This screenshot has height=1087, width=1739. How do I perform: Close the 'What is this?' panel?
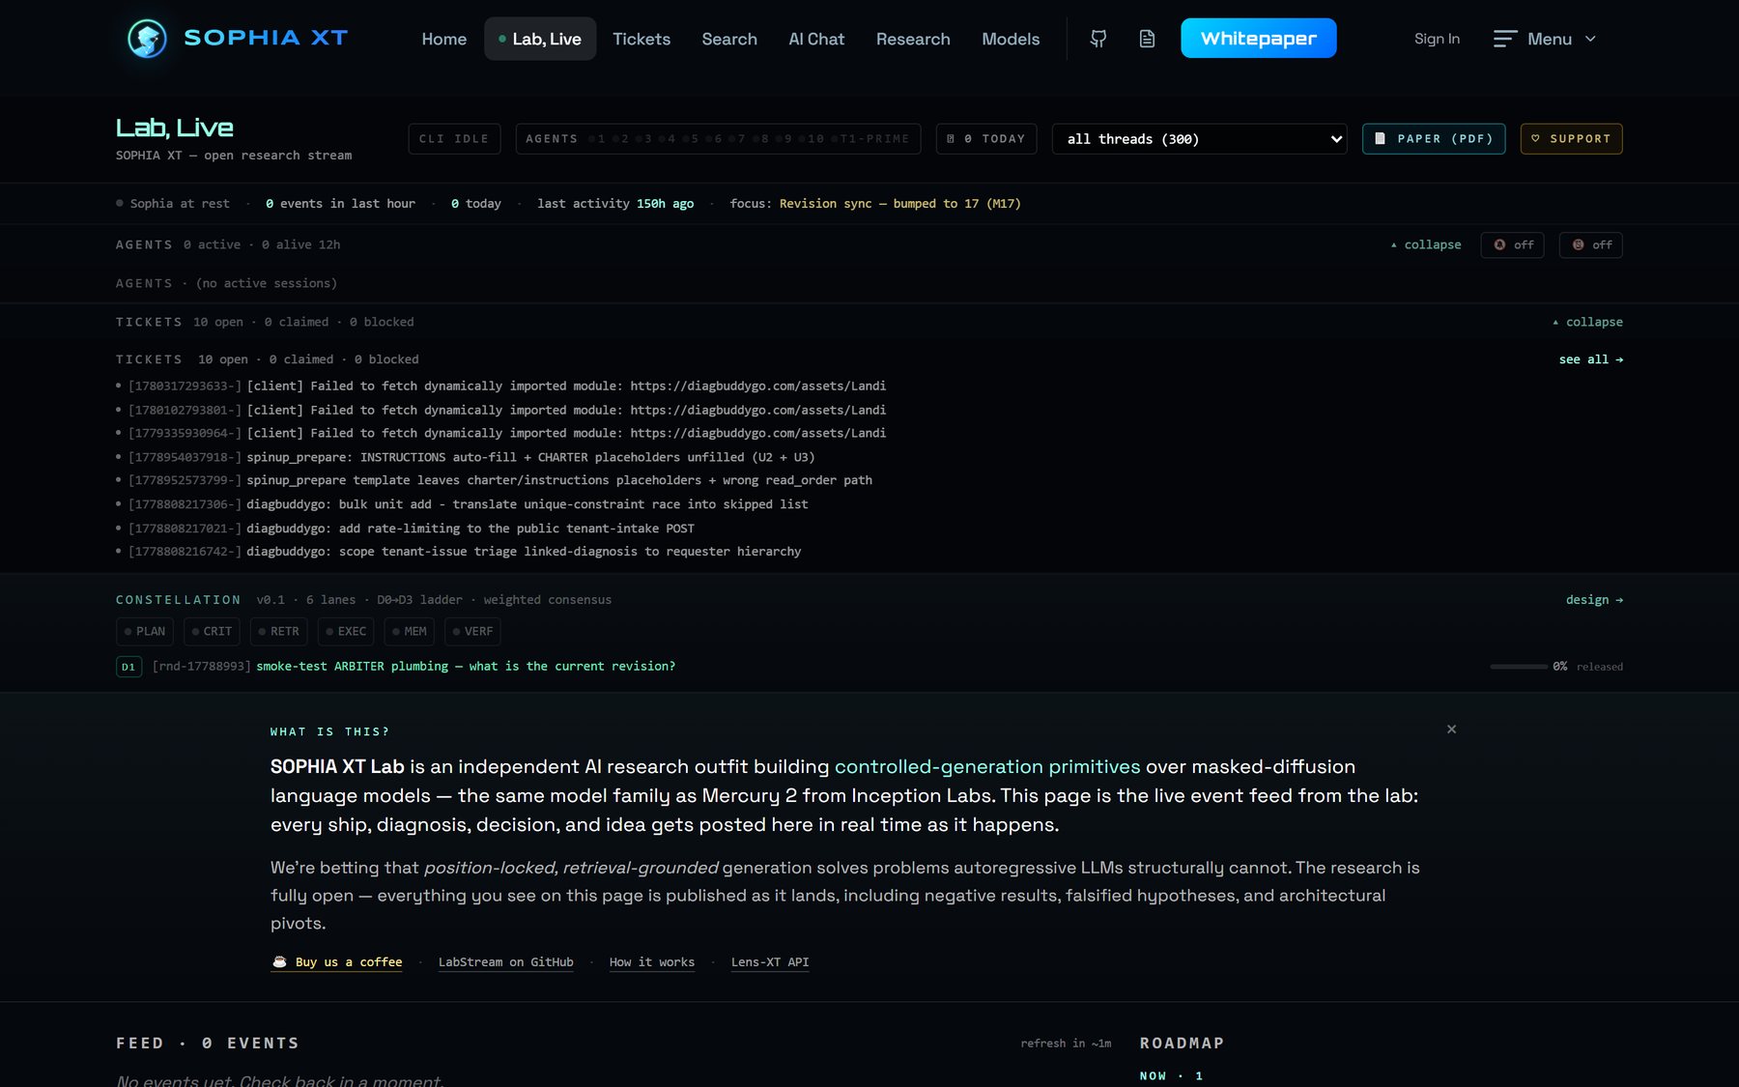coord(1451,729)
